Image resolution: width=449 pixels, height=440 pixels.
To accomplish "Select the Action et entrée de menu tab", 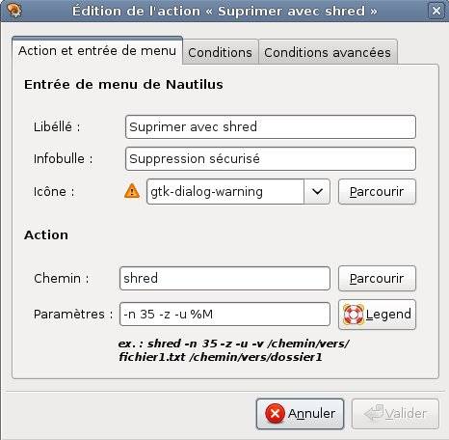I will 97,51.
